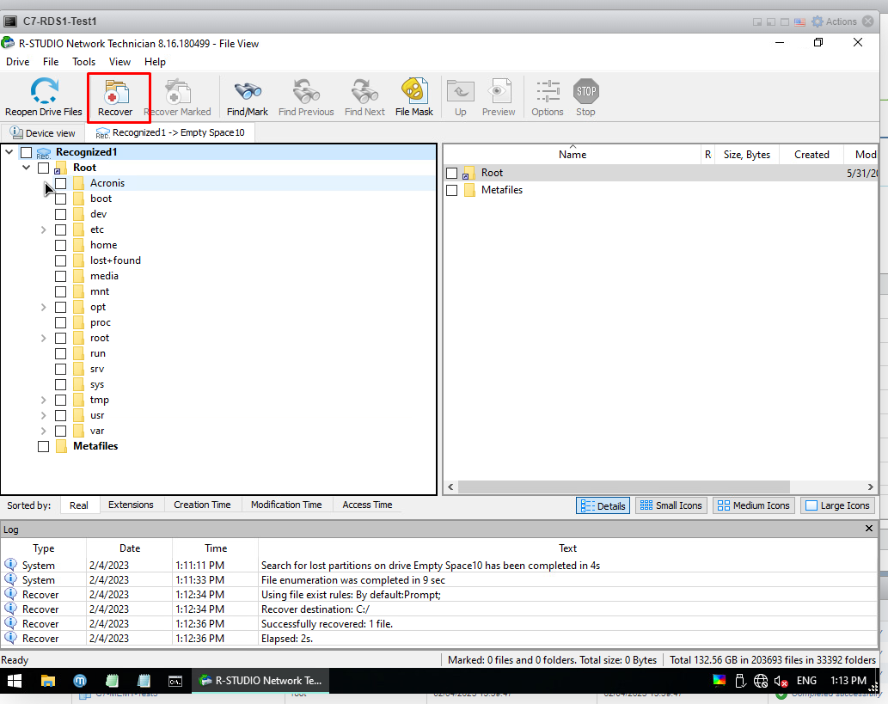
Task: Mark the Metafiles checkbox in right pane
Action: tap(452, 190)
